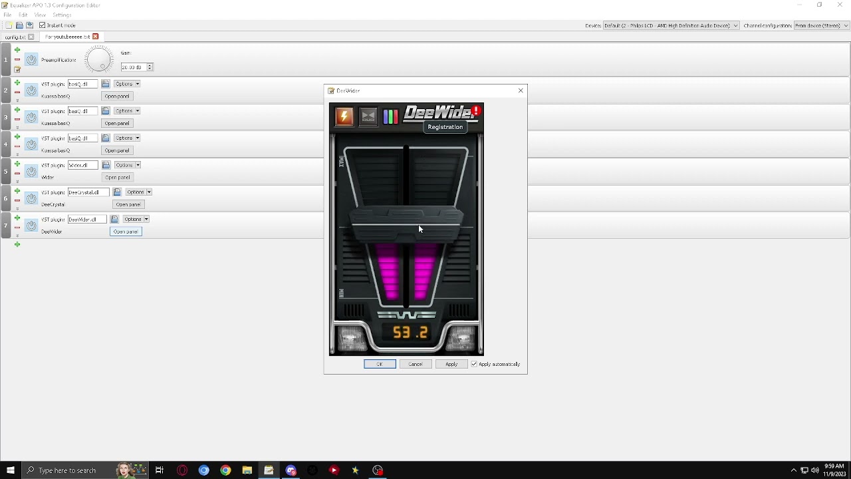This screenshot has width=851, height=479.
Task: Click the DeeWider lightning bolt icon
Action: [x=344, y=117]
